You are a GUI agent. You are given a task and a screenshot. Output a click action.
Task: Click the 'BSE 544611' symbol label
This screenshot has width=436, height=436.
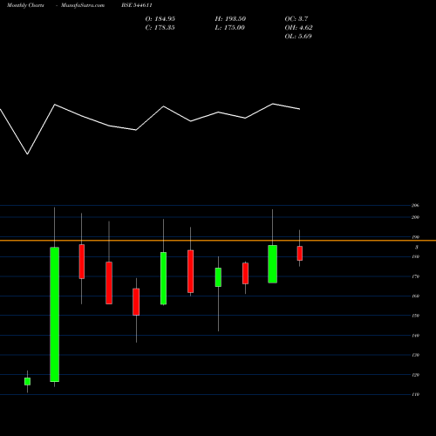click(x=137, y=5)
